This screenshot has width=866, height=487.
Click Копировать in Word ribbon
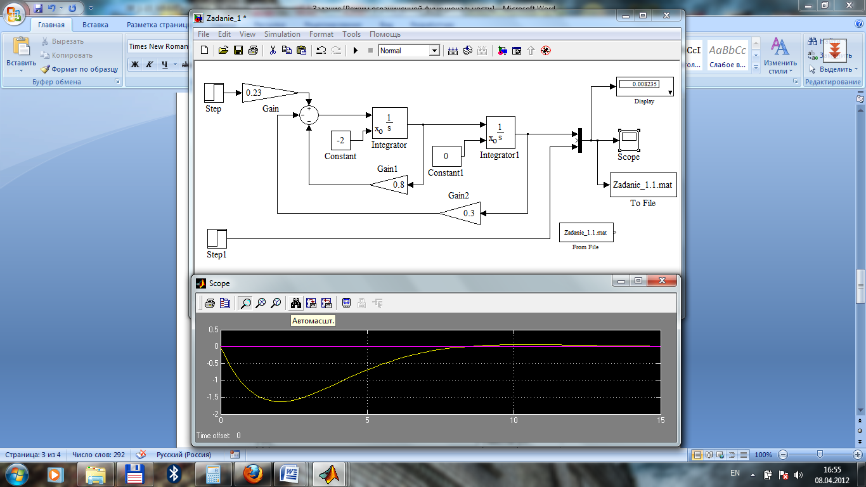(x=67, y=55)
